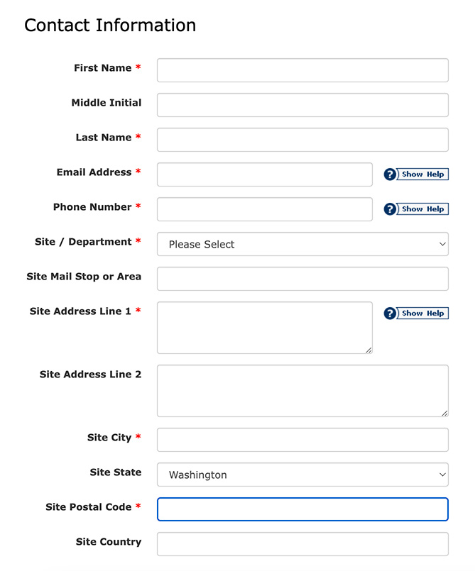Select the Middle Initial field

302,105
